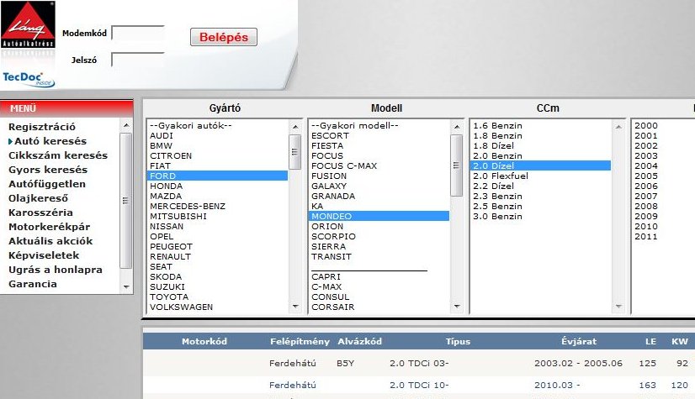Select FIESTA in Modell list
Screen dimensions: 695x399
click(x=379, y=146)
